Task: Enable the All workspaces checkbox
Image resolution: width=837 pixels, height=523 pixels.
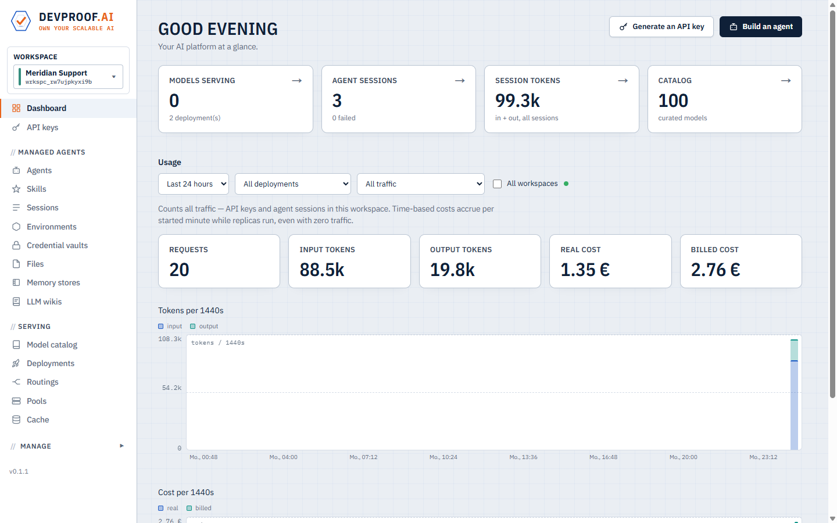Action: (497, 184)
